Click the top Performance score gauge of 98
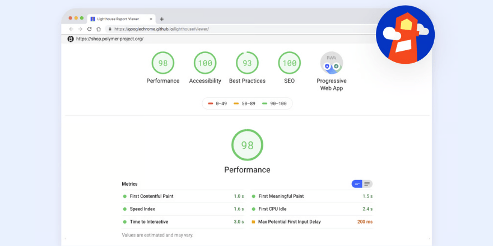The image size is (493, 246). click(163, 63)
